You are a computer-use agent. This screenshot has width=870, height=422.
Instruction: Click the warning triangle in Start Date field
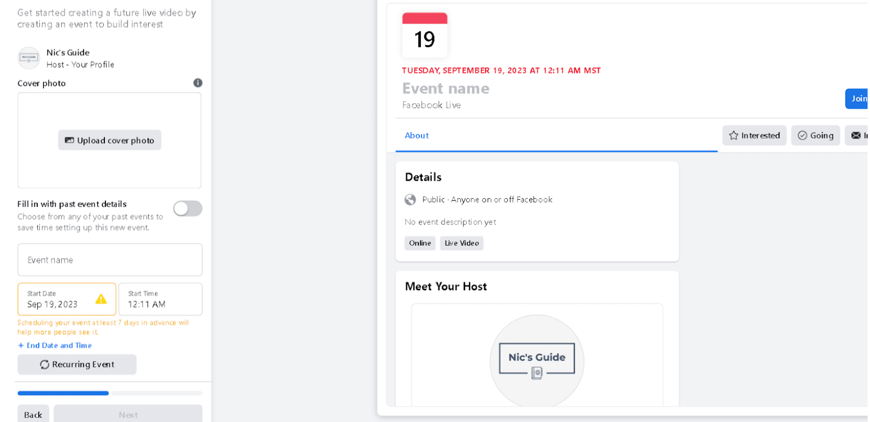pos(101,300)
